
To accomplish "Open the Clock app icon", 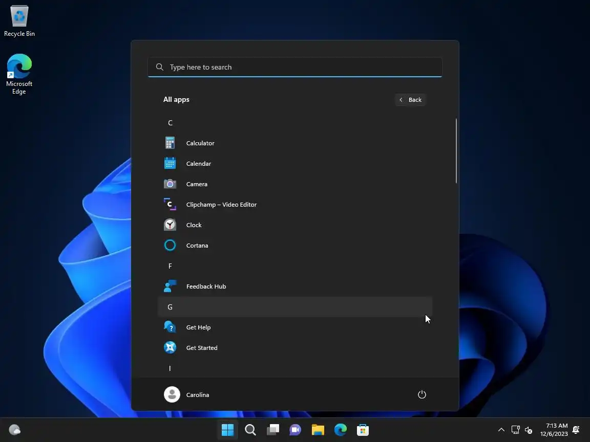I will (x=170, y=225).
